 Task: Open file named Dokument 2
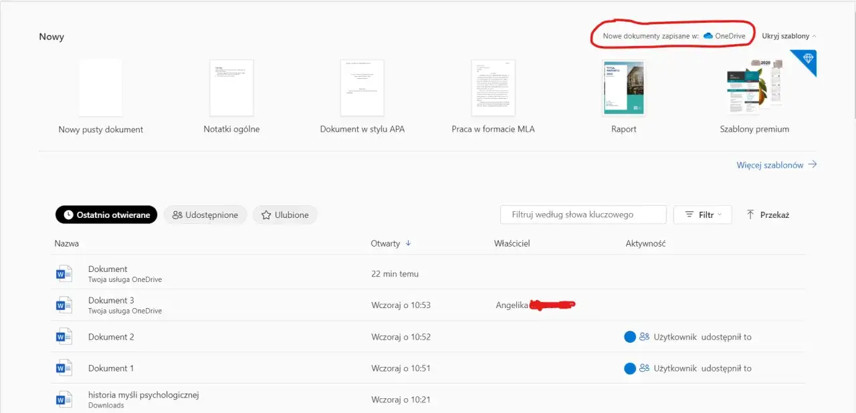(x=111, y=337)
